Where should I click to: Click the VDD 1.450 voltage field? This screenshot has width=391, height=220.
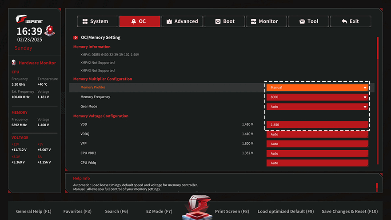pos(317,125)
